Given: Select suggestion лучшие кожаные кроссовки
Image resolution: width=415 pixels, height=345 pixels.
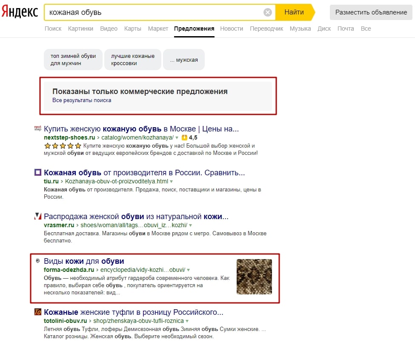Looking at the screenshot, I should [133, 60].
